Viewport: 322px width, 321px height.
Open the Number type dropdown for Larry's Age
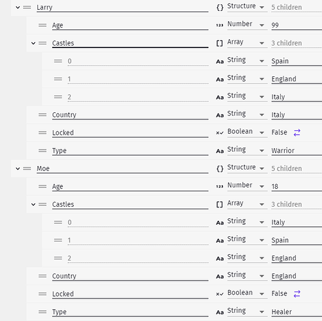tap(247, 24)
